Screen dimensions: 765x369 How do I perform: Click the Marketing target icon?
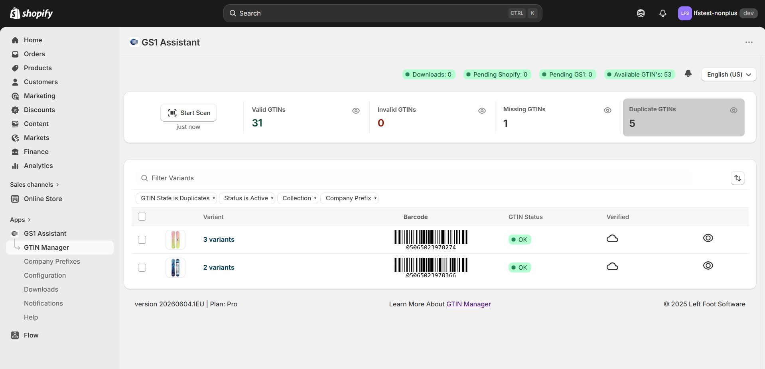(15, 96)
